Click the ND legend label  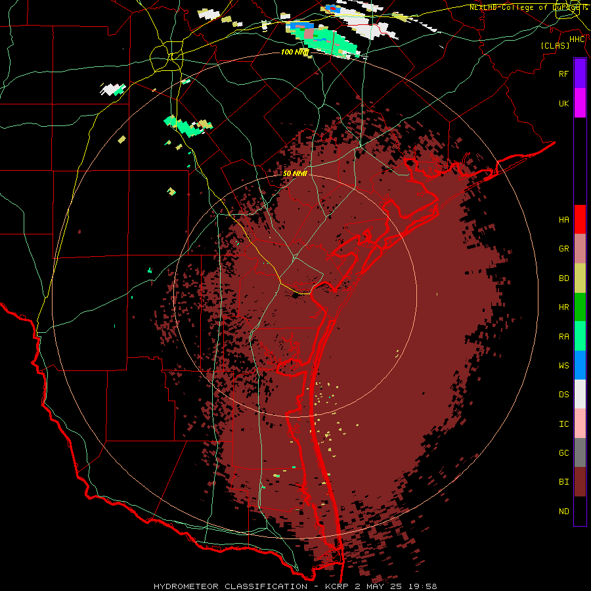pyautogui.click(x=564, y=511)
